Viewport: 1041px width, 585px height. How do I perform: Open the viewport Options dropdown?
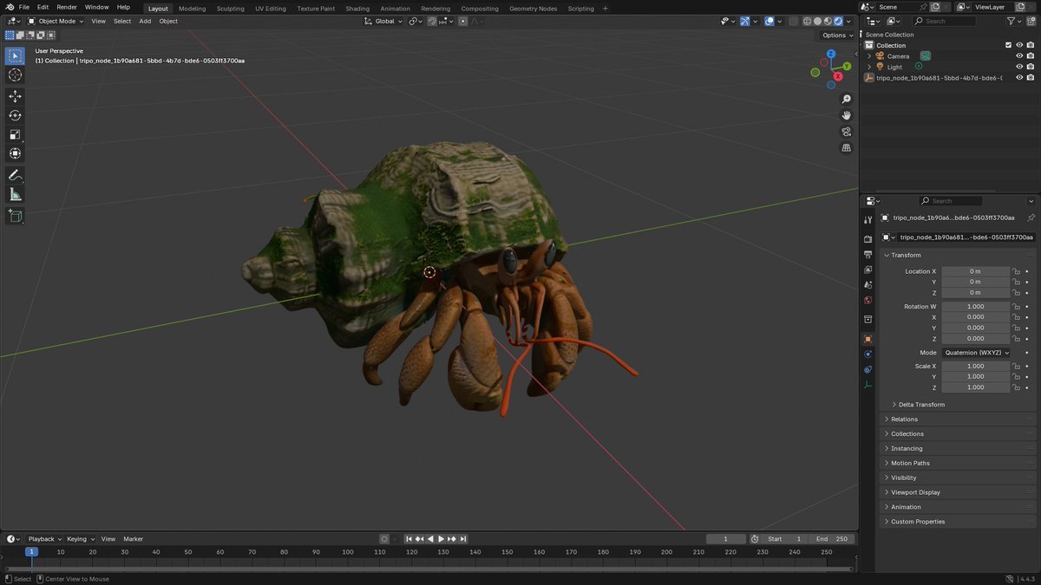(x=838, y=35)
